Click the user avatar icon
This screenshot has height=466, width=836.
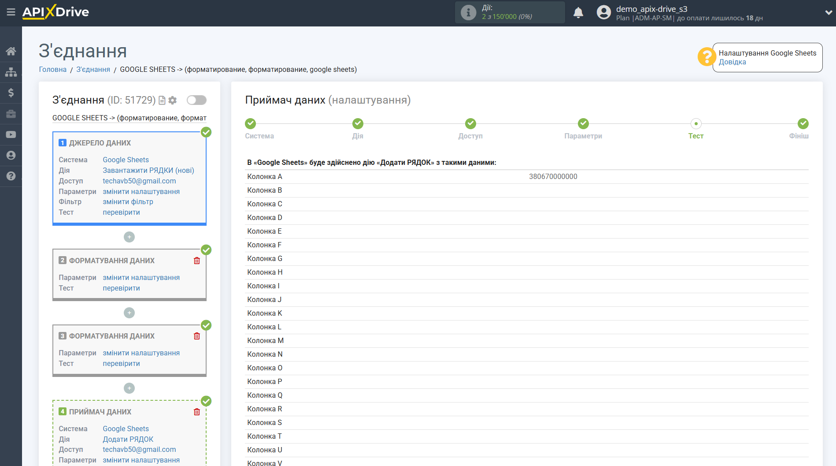tap(603, 12)
